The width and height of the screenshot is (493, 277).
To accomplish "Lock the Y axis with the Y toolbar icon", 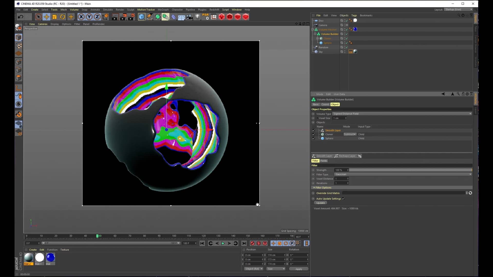I will [x=89, y=17].
